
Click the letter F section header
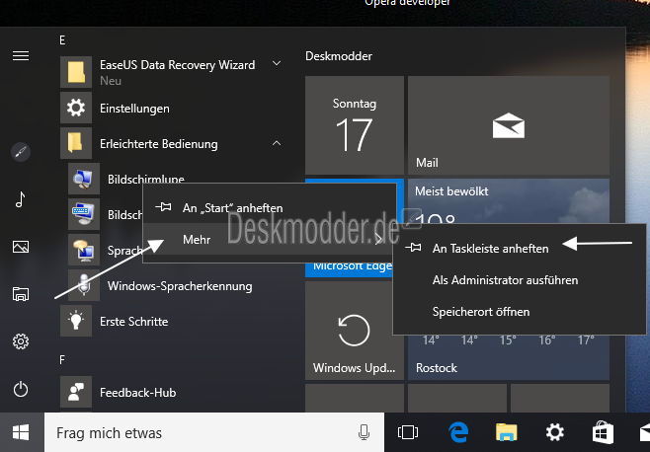click(62, 359)
